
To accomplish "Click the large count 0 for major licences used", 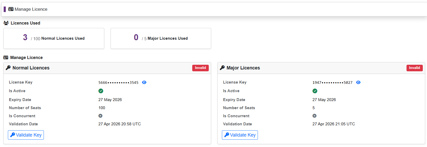I will tap(136, 37).
